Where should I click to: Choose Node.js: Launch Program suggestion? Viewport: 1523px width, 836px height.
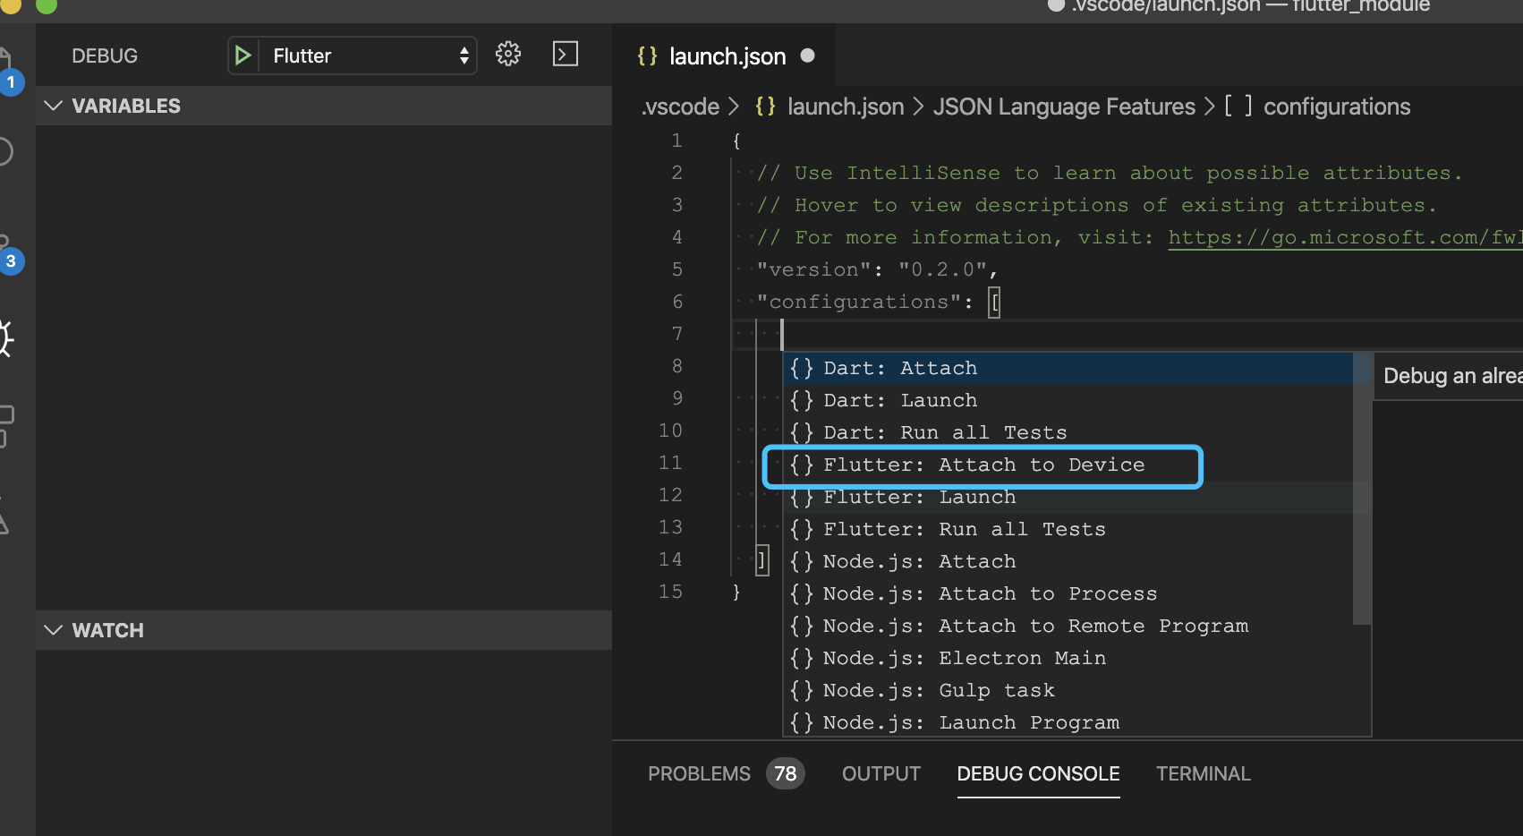(1068, 722)
